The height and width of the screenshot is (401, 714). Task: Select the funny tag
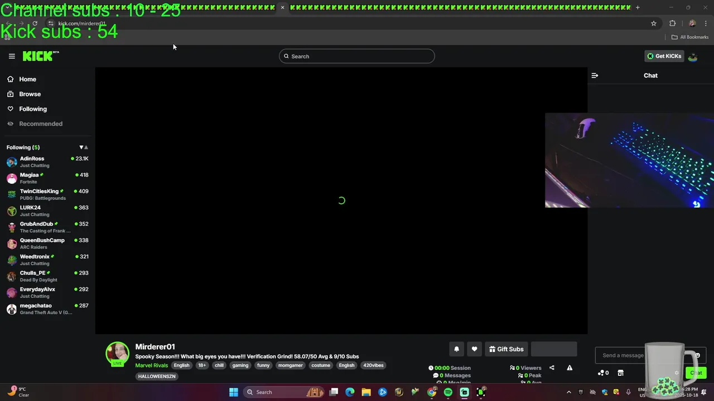coord(263,365)
